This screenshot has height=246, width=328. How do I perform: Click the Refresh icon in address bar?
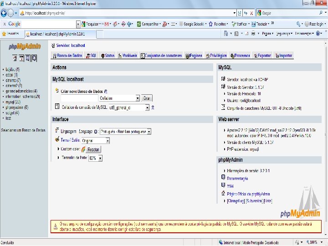(246, 13)
